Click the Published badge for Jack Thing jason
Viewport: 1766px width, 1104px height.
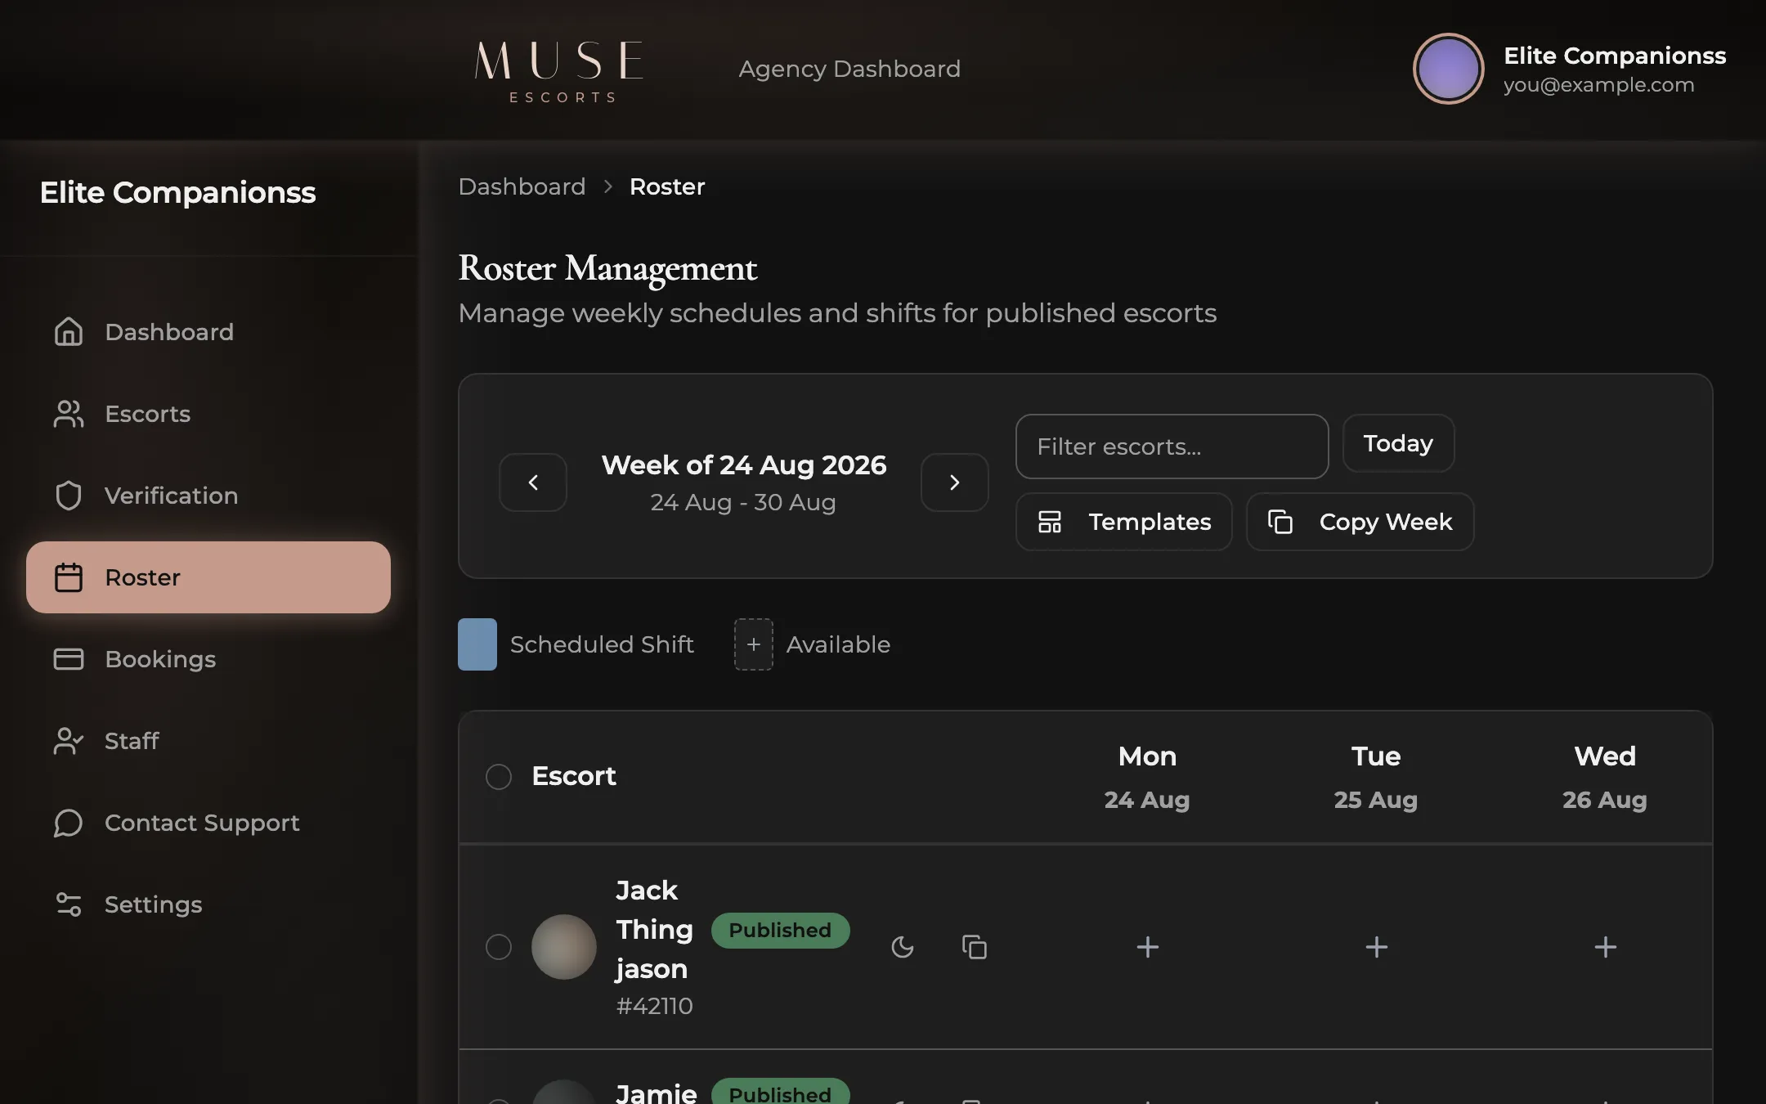point(780,931)
